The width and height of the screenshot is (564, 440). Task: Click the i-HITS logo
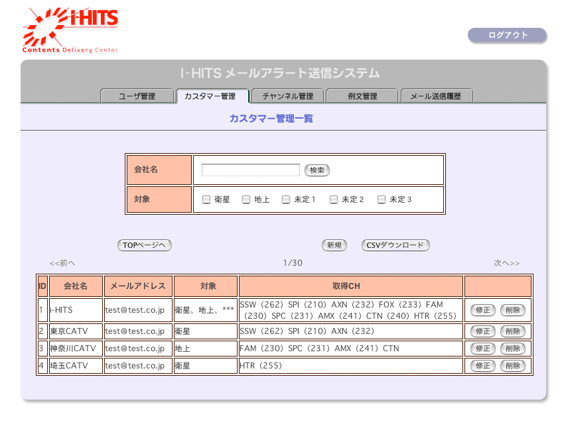pos(70,30)
